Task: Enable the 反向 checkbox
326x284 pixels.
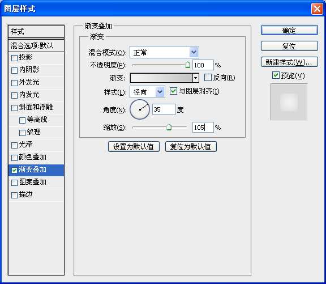Action: click(208, 78)
